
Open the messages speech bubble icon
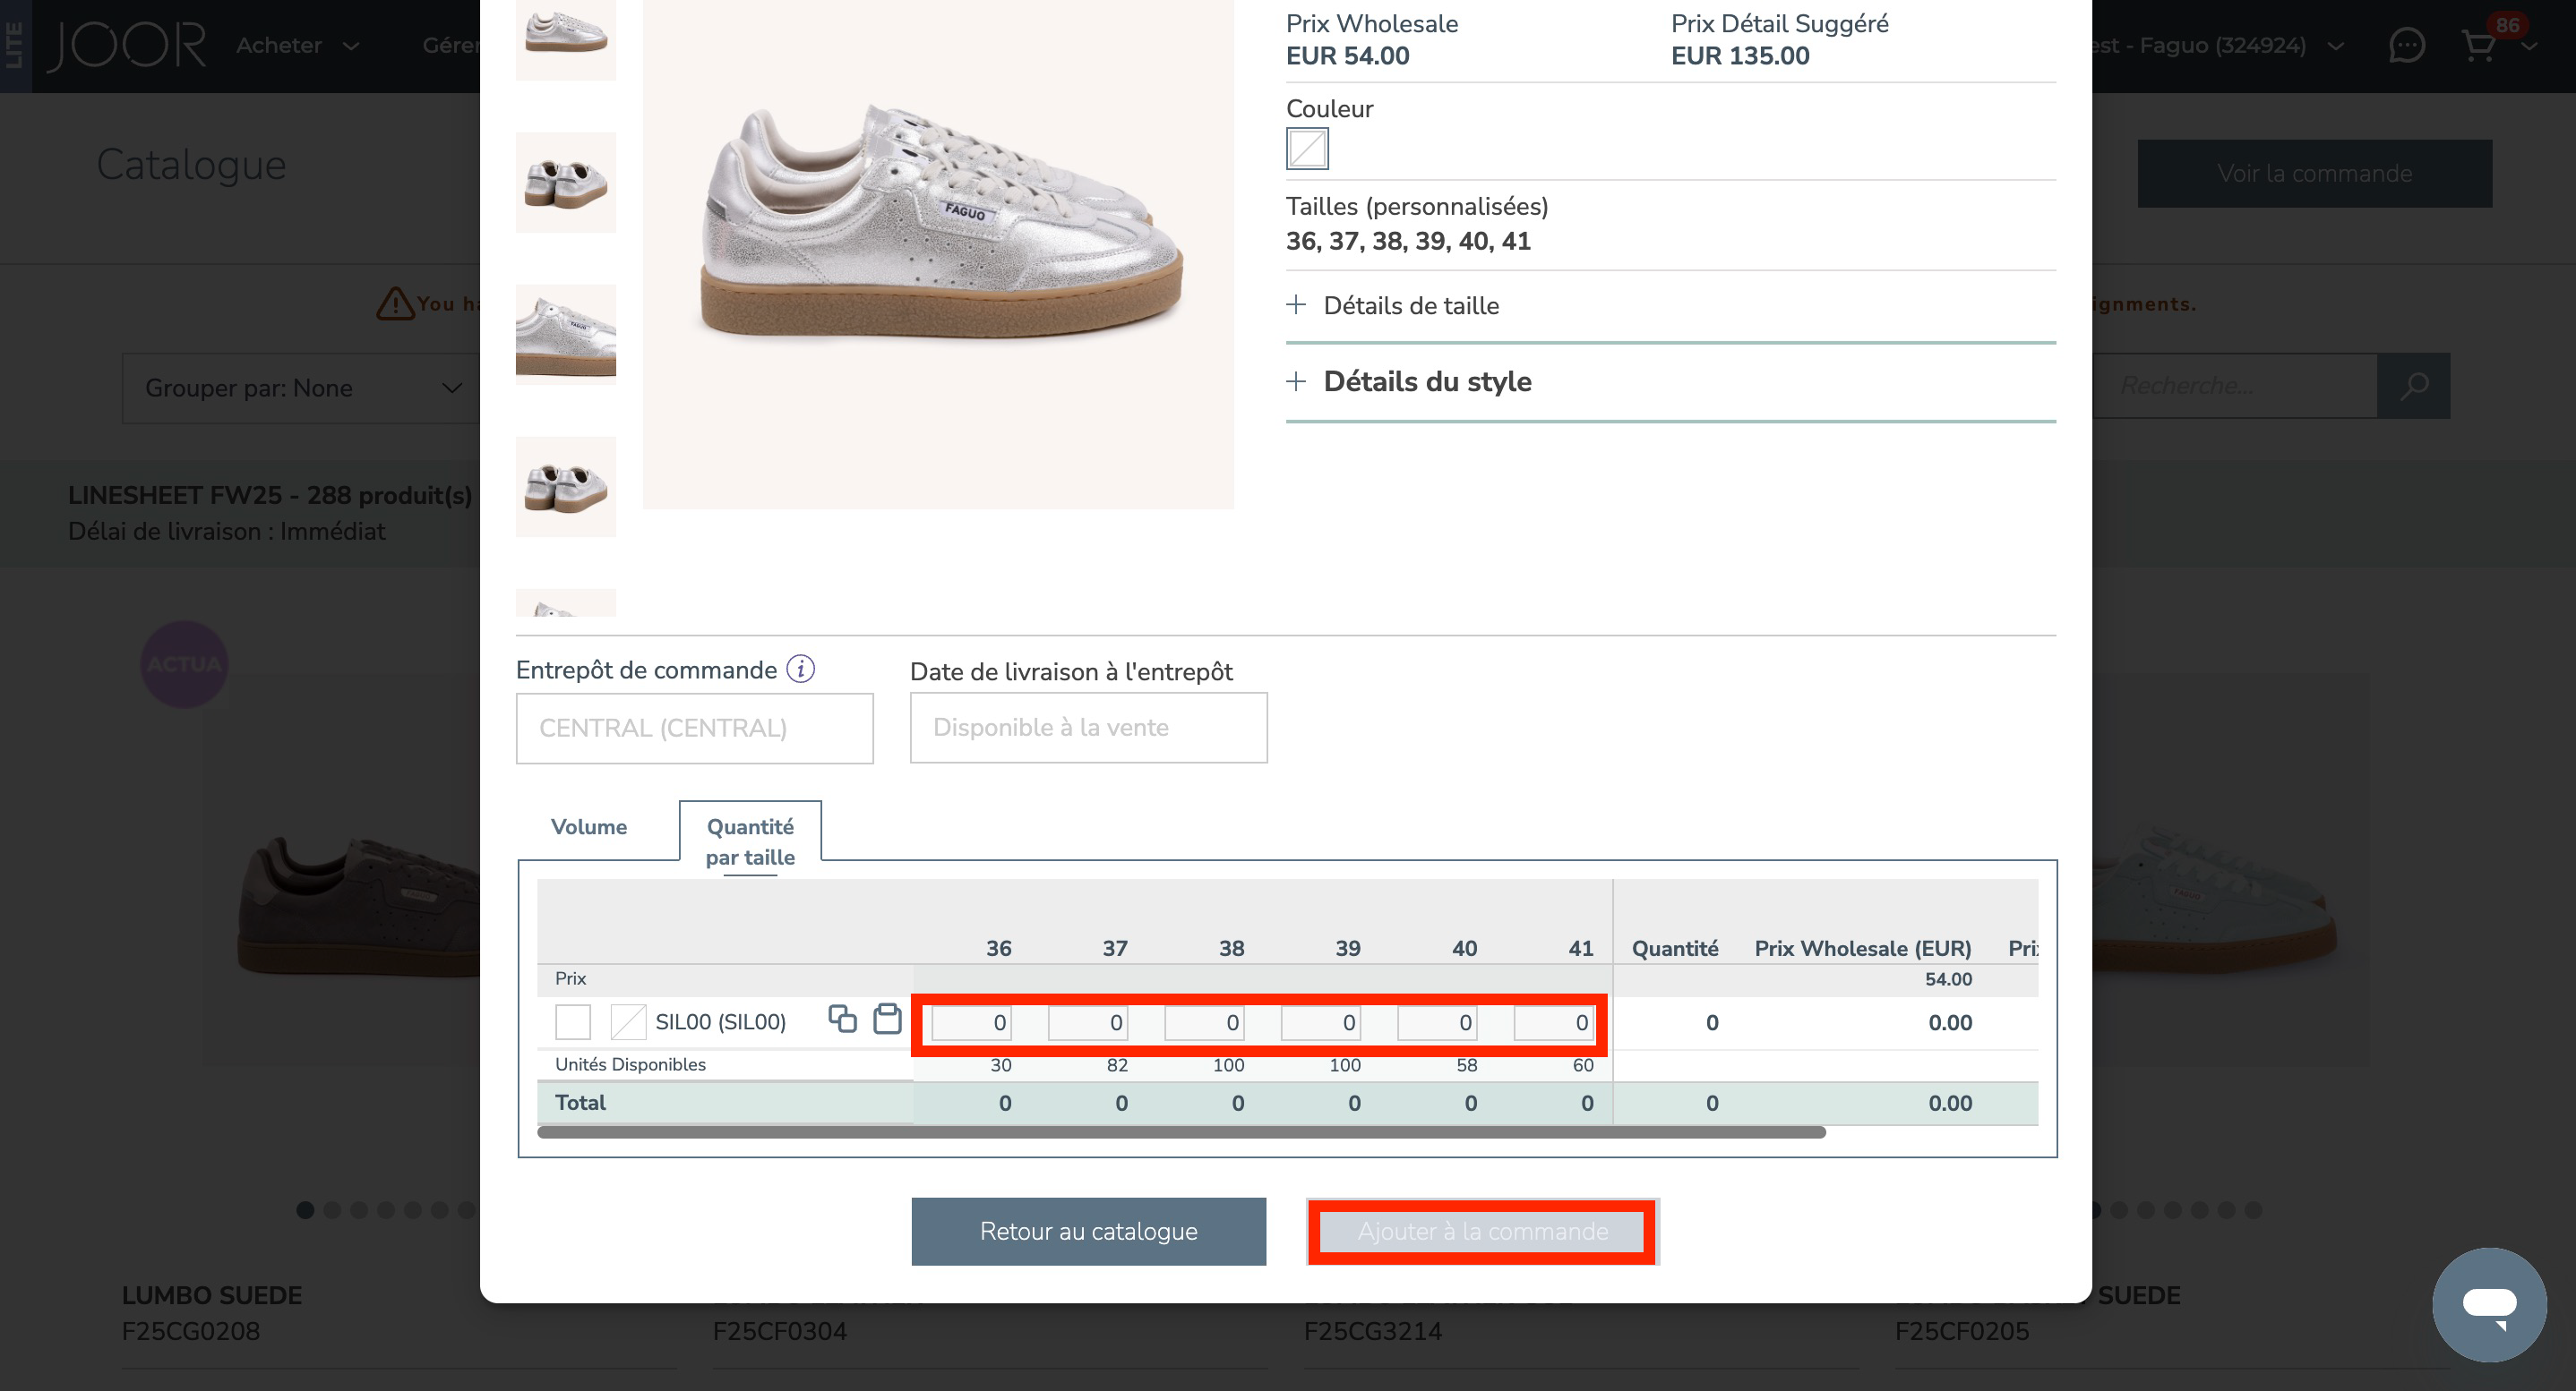[x=2406, y=45]
